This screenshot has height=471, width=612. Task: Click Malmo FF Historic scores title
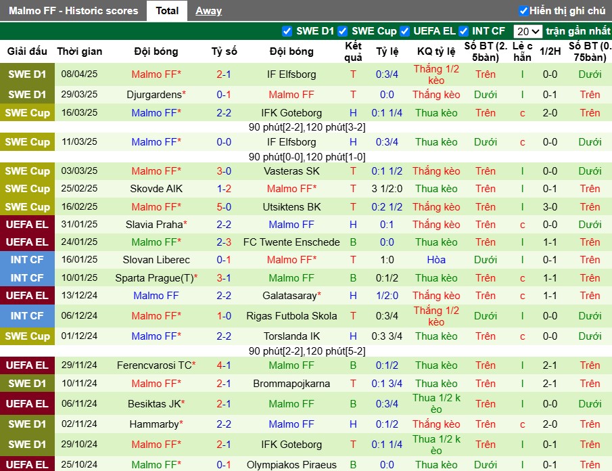tap(74, 11)
